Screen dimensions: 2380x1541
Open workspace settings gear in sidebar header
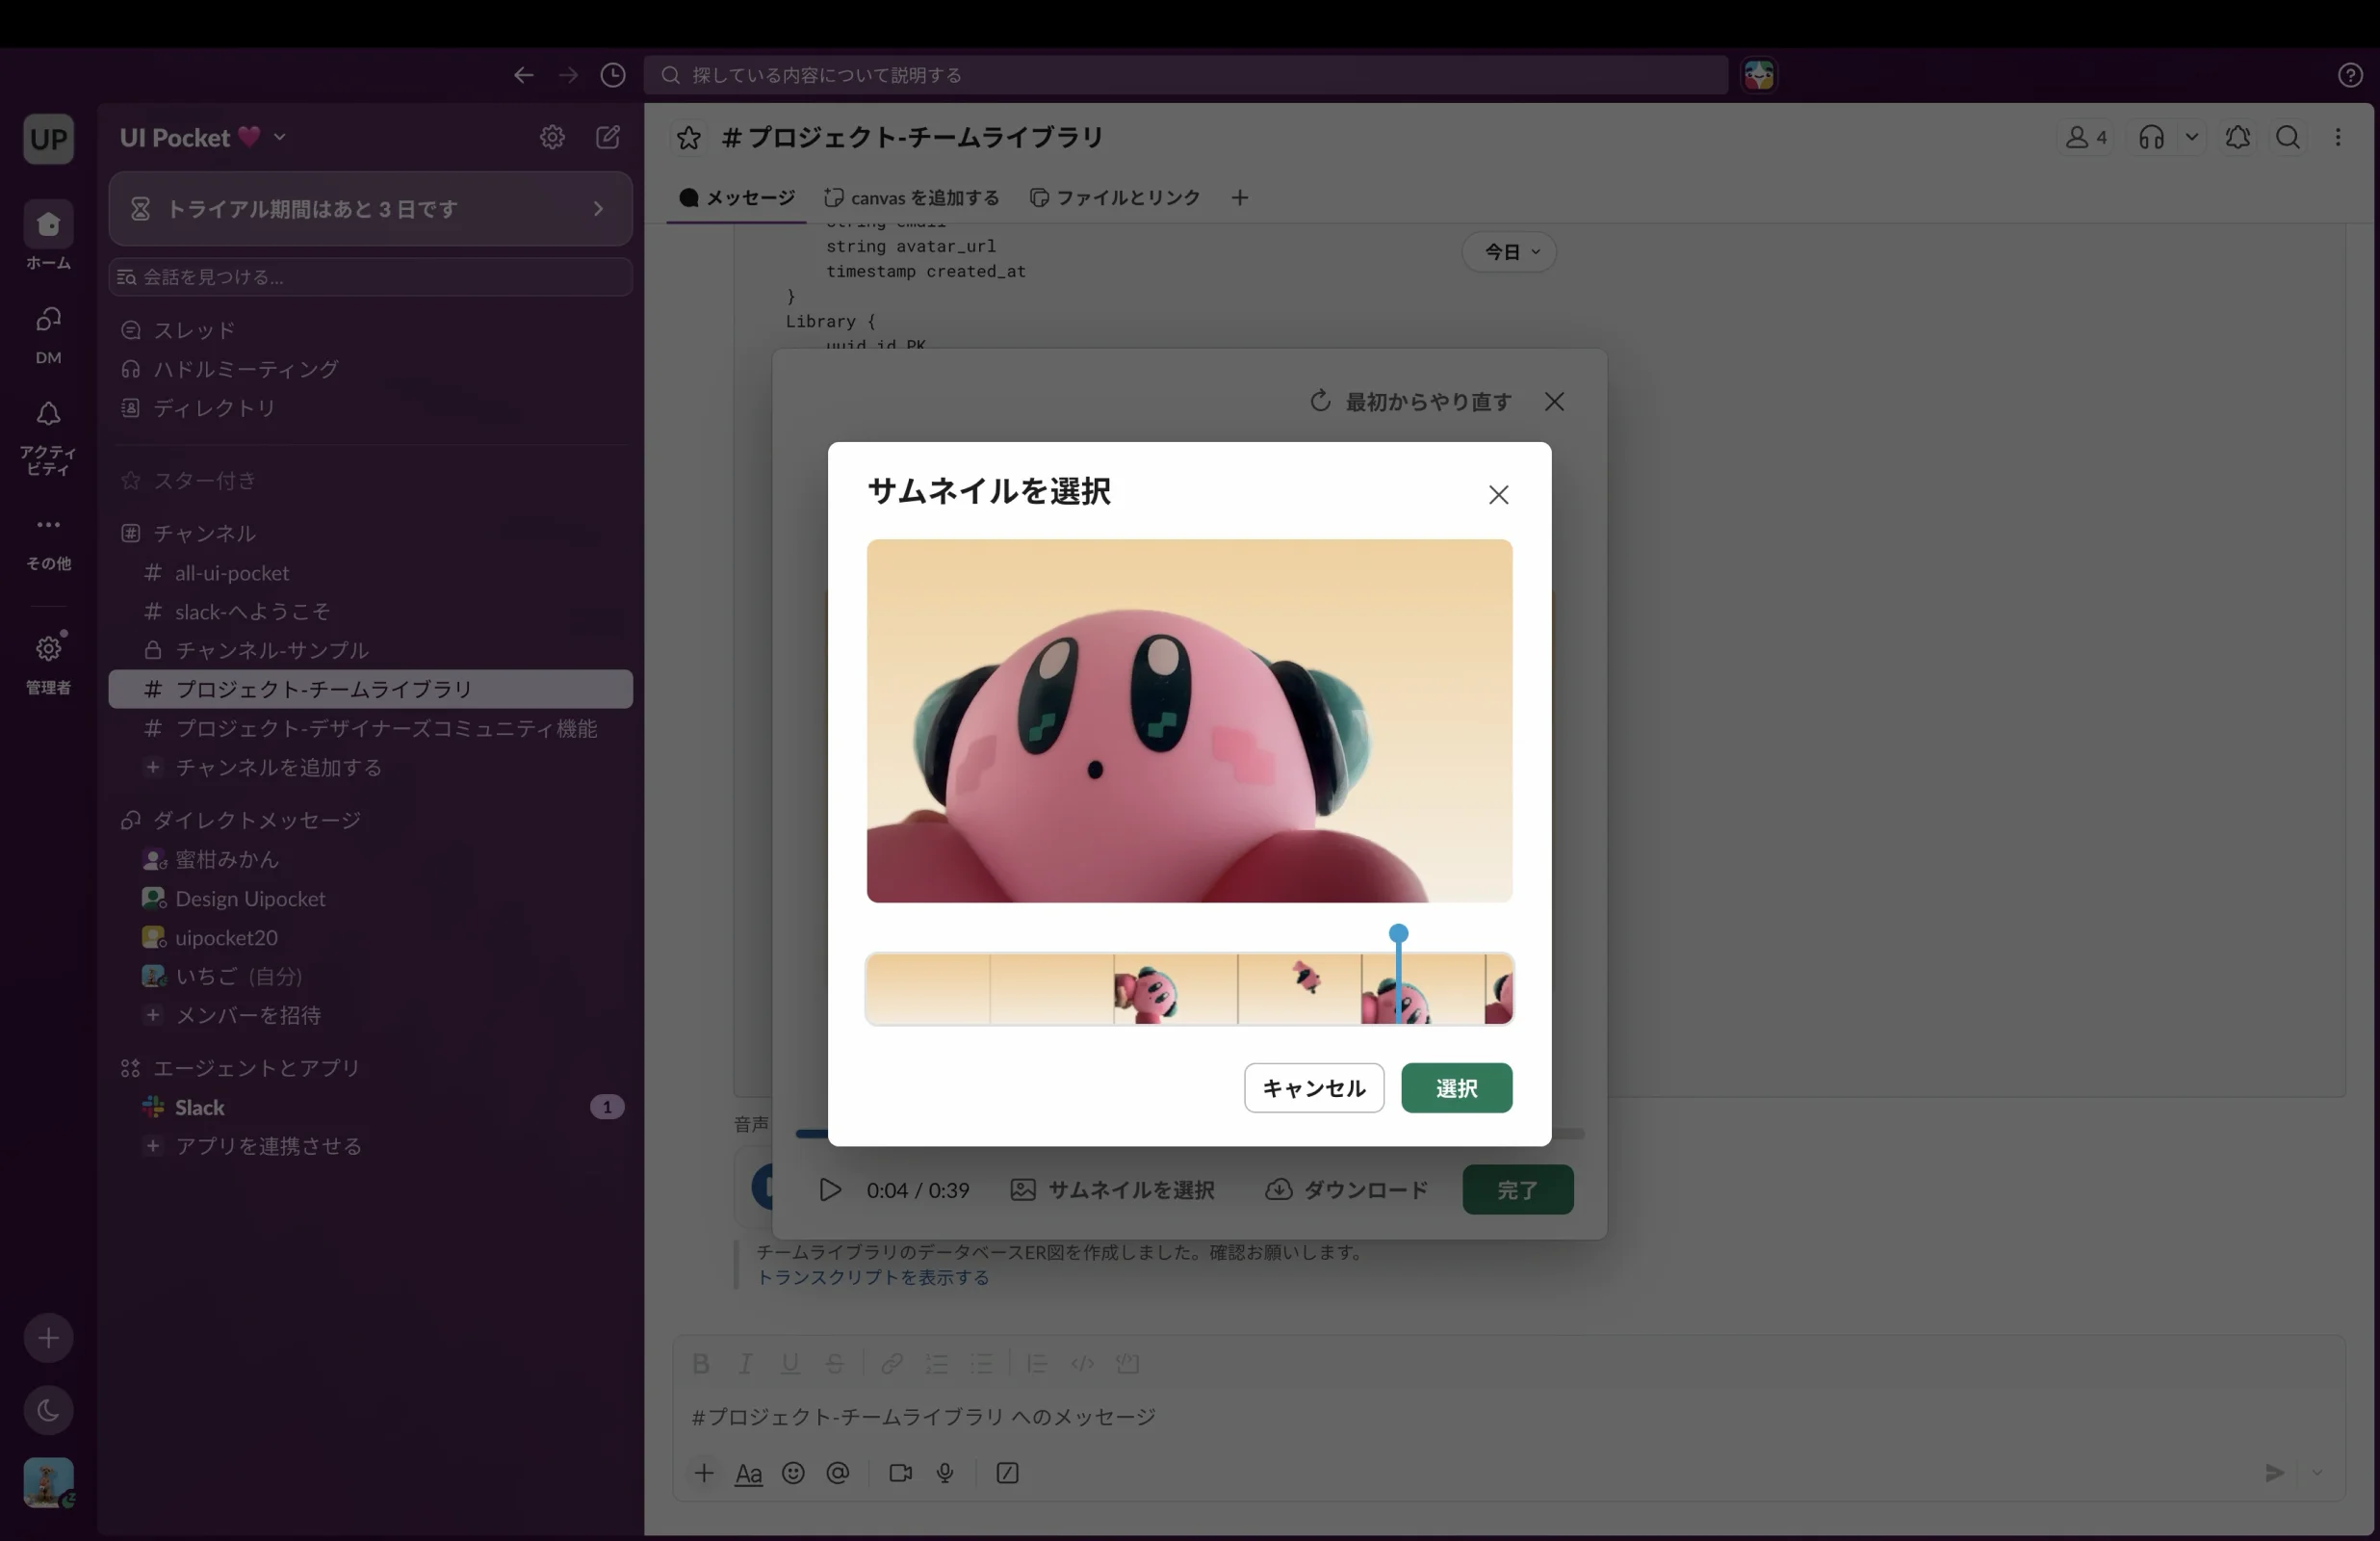pyautogui.click(x=552, y=137)
